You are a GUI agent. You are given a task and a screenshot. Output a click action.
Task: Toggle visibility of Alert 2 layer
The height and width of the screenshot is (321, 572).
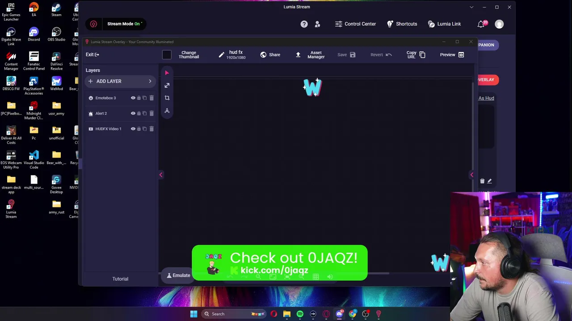tap(133, 113)
